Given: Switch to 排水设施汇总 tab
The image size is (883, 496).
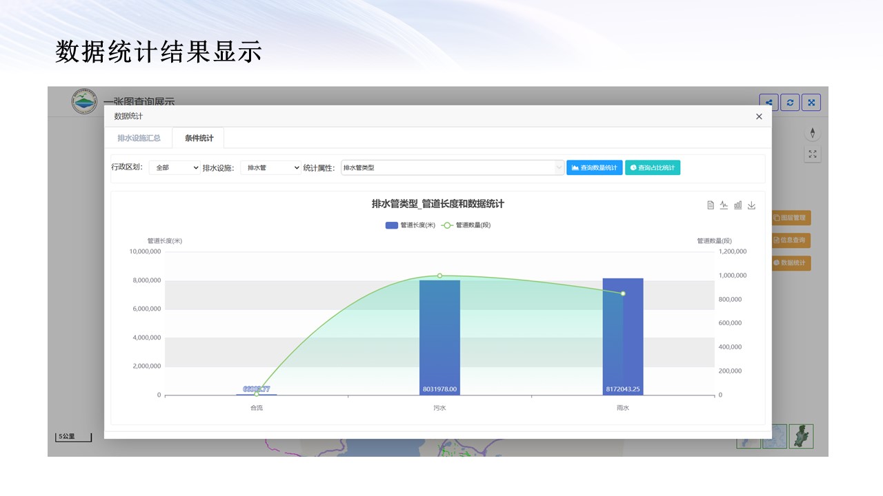Looking at the screenshot, I should [139, 138].
